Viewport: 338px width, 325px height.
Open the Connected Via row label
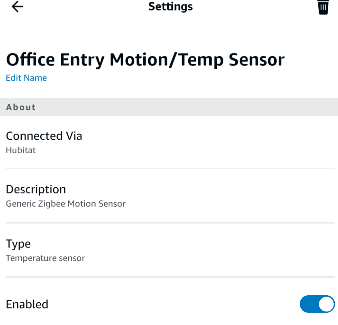pyautogui.click(x=44, y=136)
